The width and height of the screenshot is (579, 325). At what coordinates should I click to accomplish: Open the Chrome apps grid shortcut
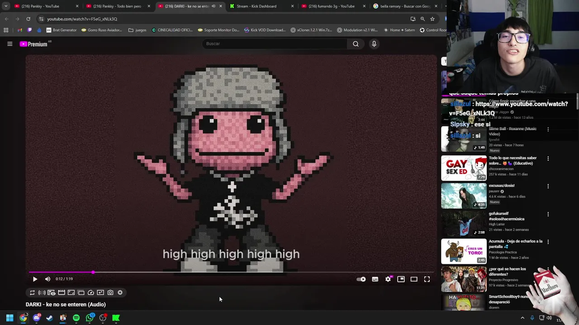(6, 30)
